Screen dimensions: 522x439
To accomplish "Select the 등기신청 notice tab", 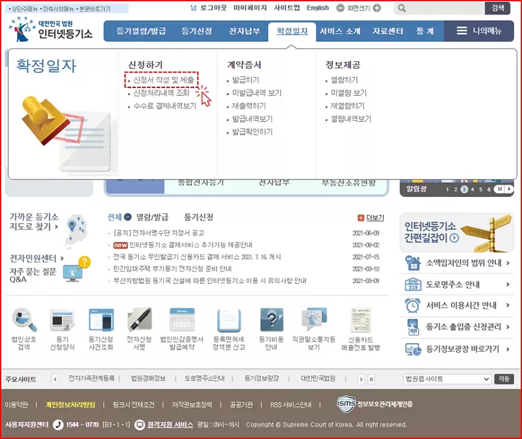I will point(198,217).
